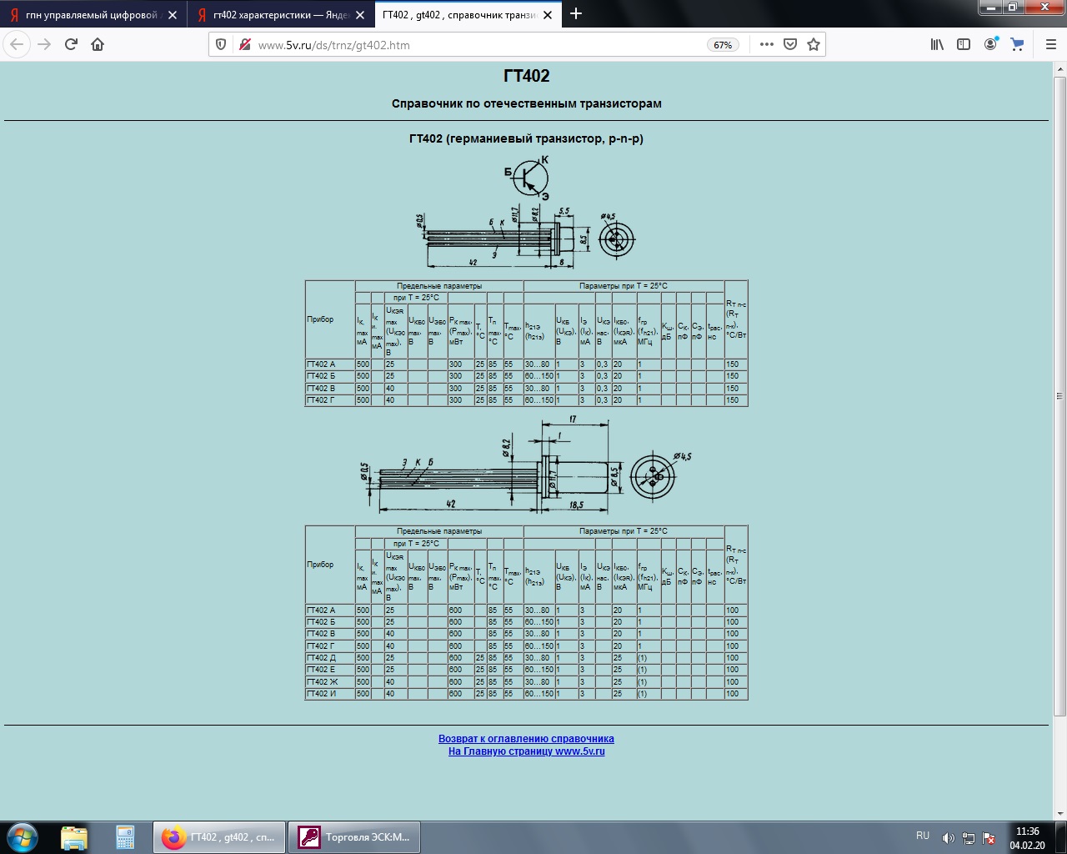Click the transistor schematic symbol image
This screenshot has width=1067, height=854.
[x=527, y=177]
